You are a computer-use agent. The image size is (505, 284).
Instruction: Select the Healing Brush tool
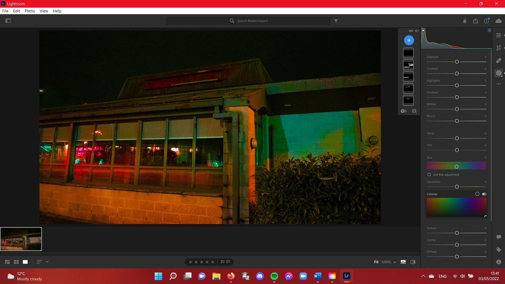click(498, 60)
